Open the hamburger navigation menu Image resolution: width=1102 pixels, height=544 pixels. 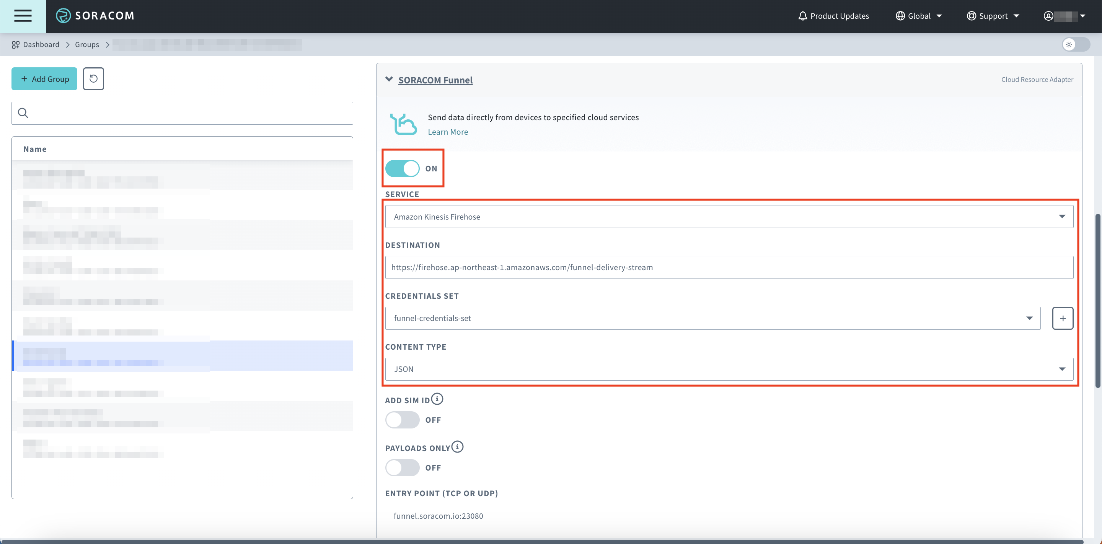pyautogui.click(x=23, y=16)
